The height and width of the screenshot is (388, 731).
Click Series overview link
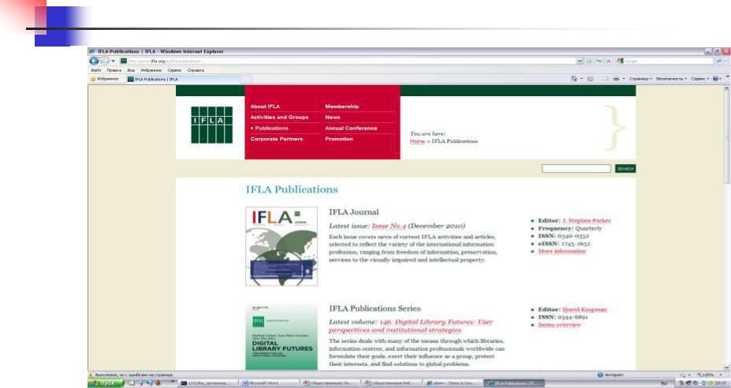(x=559, y=325)
